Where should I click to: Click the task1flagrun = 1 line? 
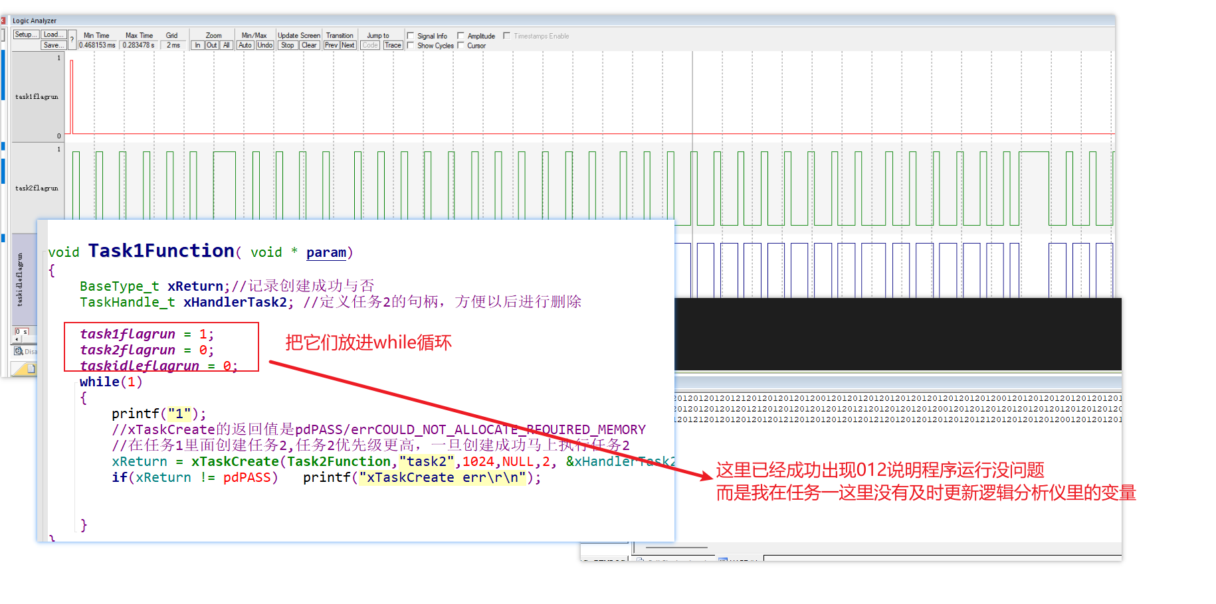point(147,334)
